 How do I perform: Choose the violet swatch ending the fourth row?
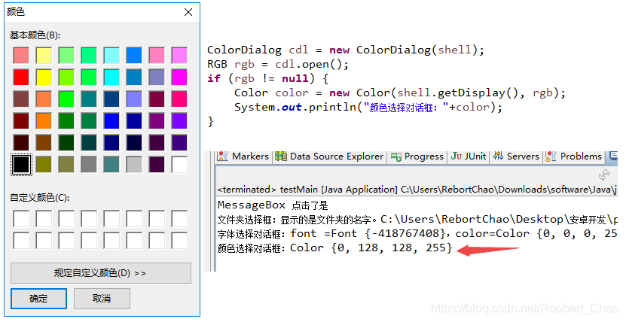[179, 120]
